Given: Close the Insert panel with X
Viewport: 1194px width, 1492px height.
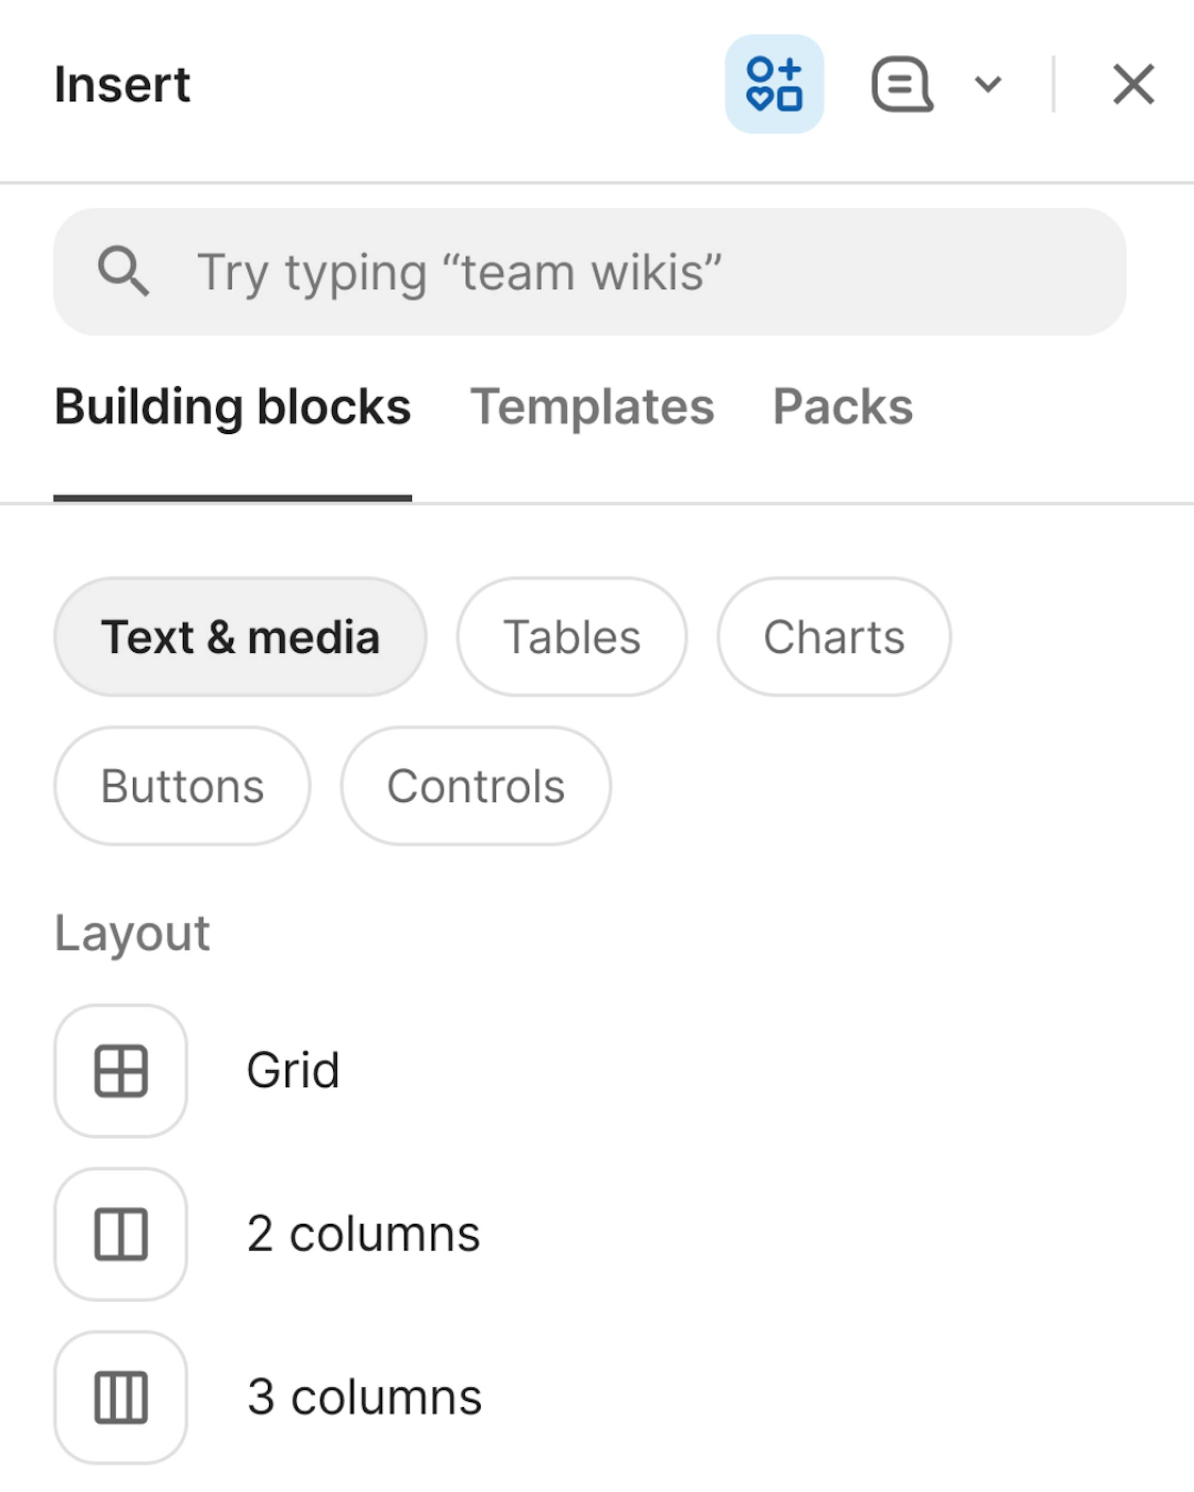Looking at the screenshot, I should [x=1133, y=84].
